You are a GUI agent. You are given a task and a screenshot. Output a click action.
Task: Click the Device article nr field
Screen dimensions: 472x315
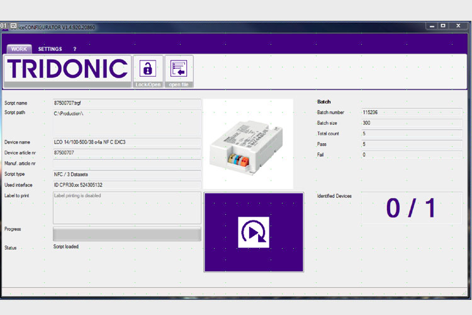click(x=126, y=152)
